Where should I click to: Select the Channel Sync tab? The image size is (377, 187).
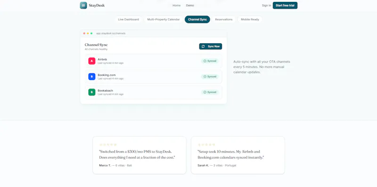197,19
